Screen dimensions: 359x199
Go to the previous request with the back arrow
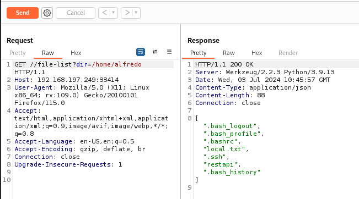coord(104,13)
